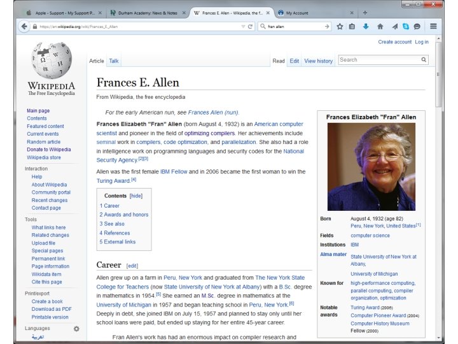Click the padlock site identity icon
The height and width of the screenshot is (344, 458).
point(35,26)
